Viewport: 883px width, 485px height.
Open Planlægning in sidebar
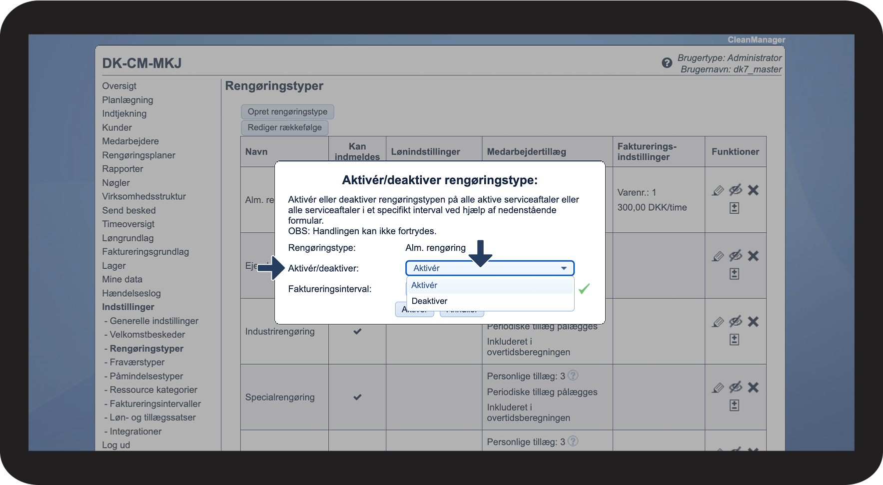[x=127, y=100]
